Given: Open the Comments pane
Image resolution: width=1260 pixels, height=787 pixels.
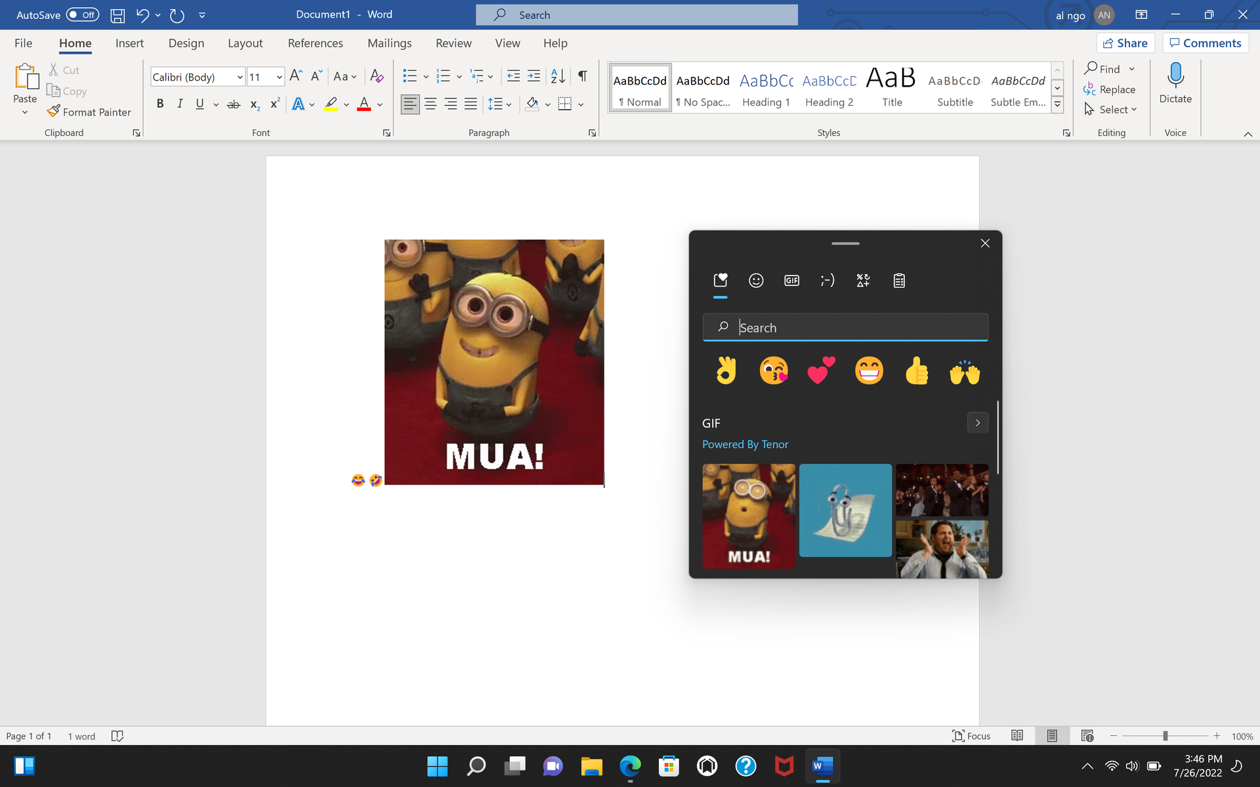Looking at the screenshot, I should 1206,43.
